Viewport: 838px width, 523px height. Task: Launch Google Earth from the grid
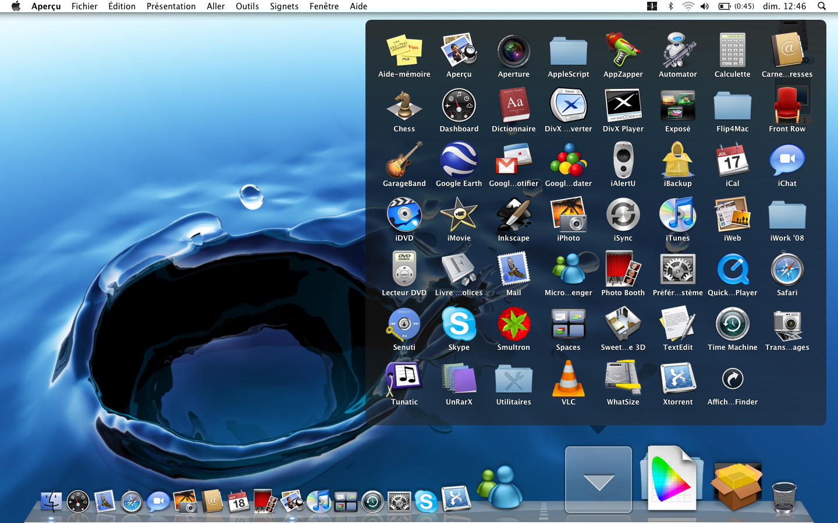click(459, 161)
